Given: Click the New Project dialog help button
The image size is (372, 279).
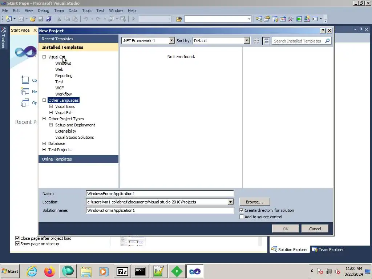Looking at the screenshot, I should 323,31.
